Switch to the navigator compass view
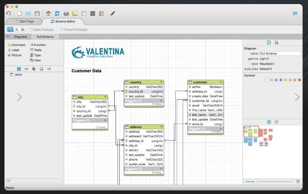 pyautogui.click(x=269, y=122)
